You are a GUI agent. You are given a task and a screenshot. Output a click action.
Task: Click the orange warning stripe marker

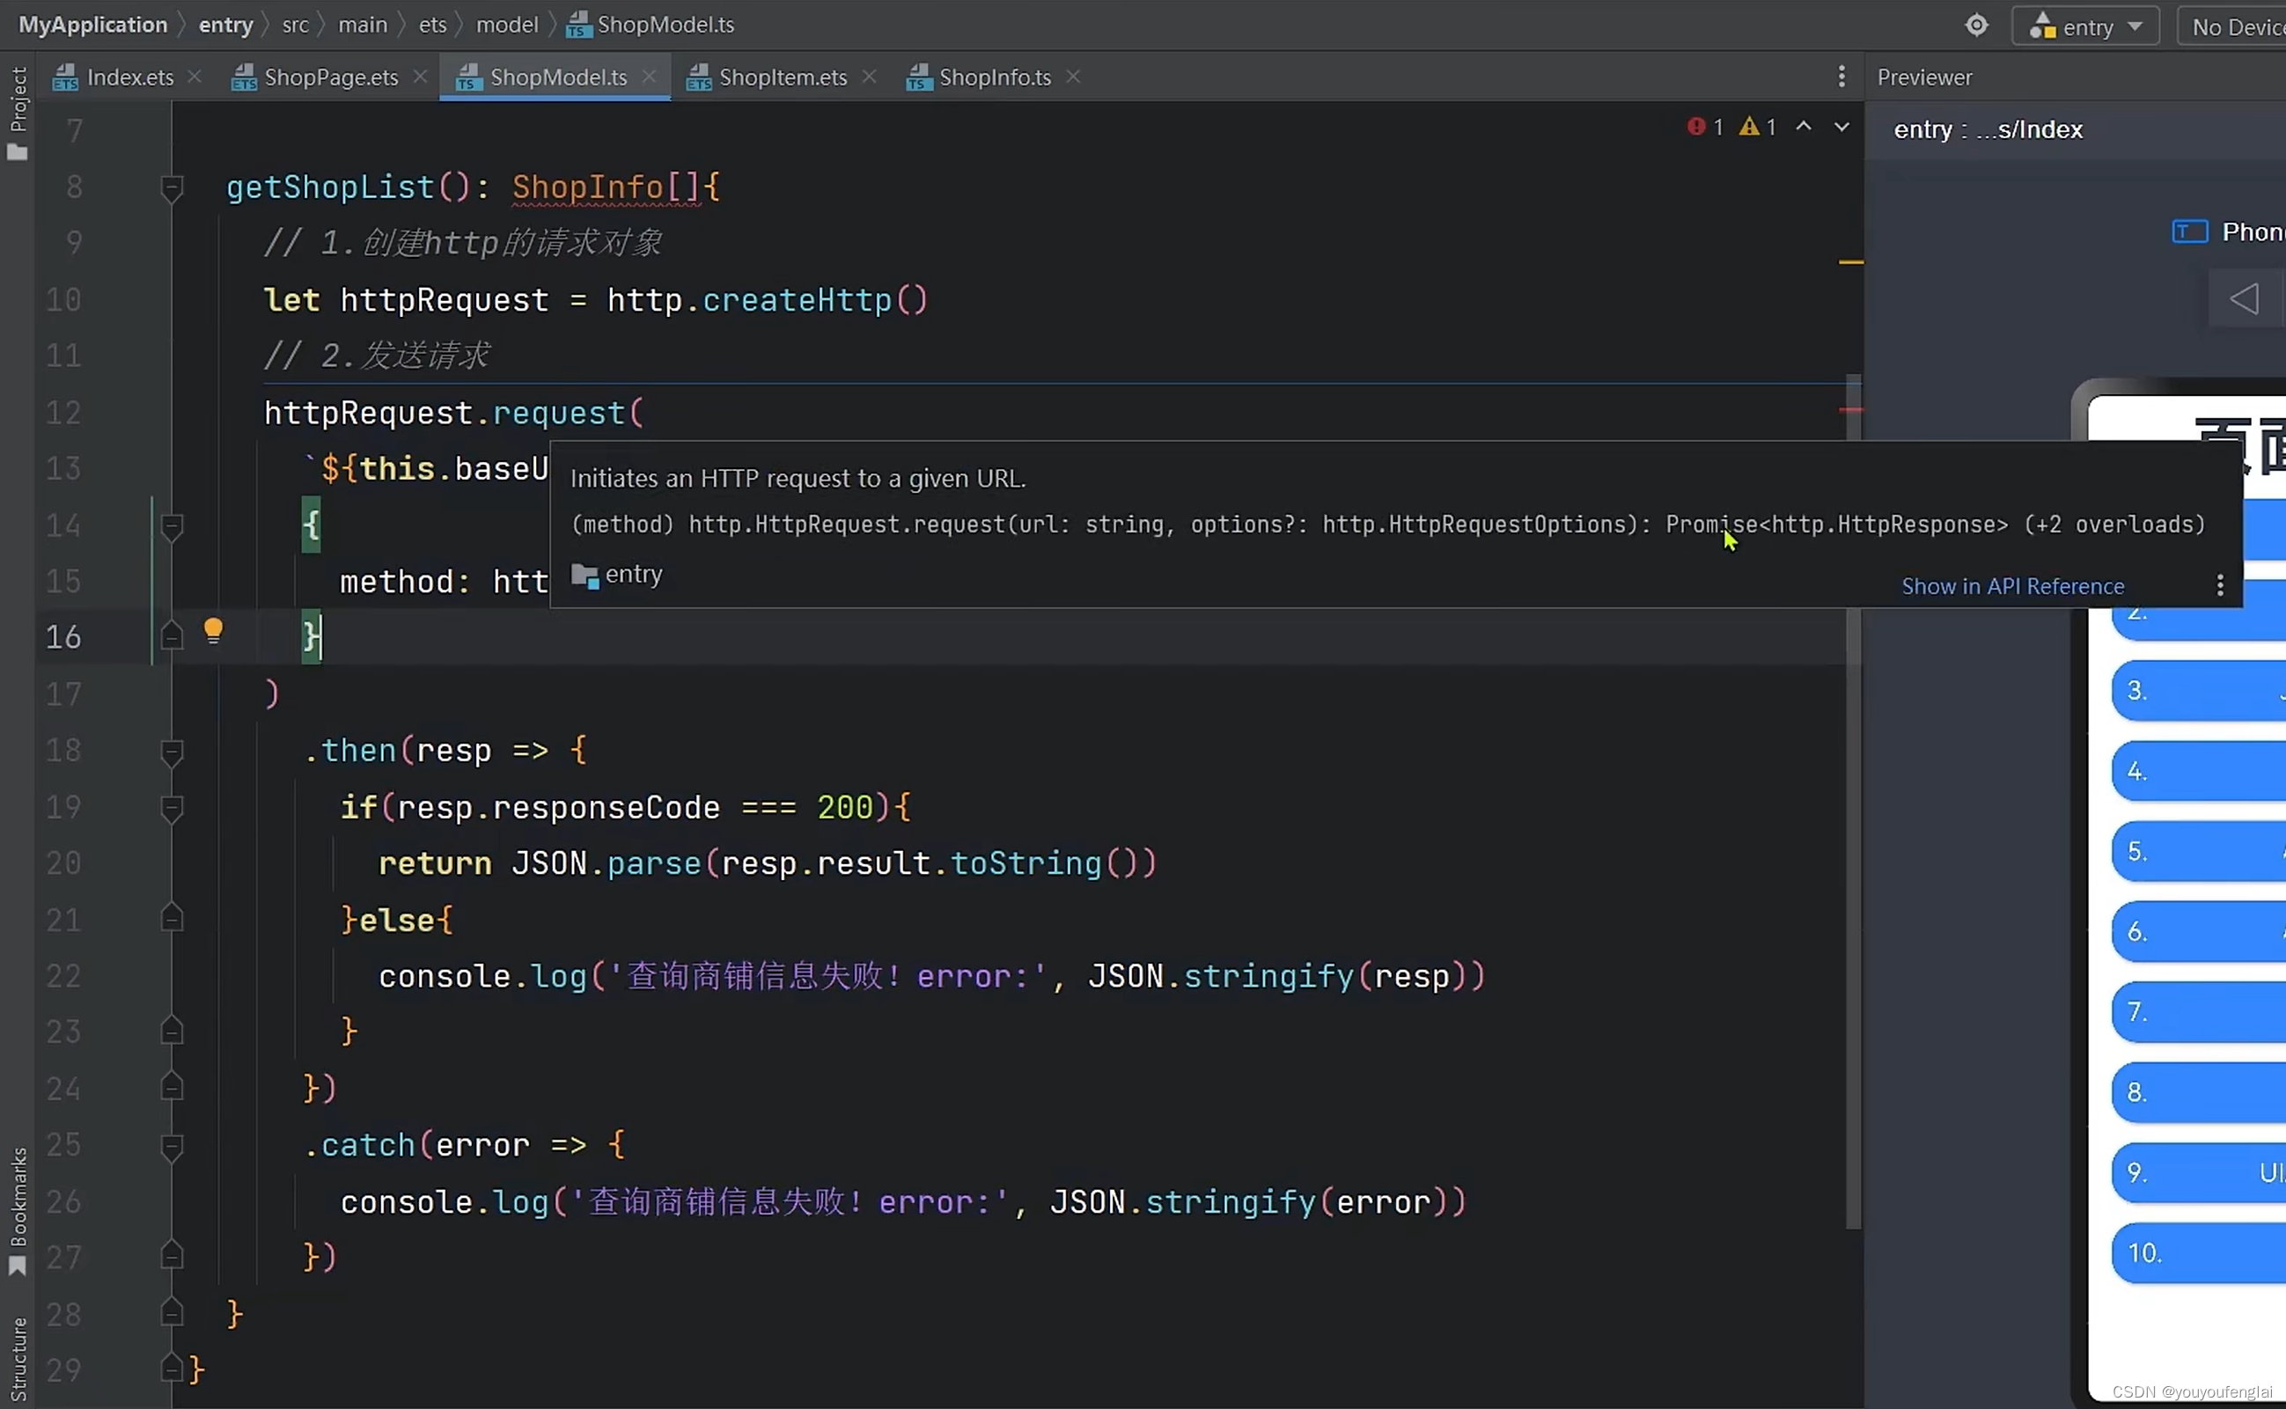[1851, 262]
